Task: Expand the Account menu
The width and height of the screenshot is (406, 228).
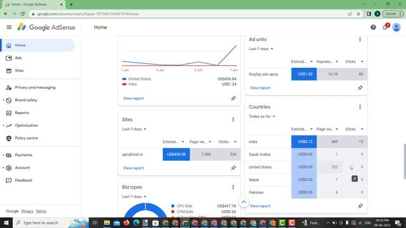Action: (x=22, y=168)
